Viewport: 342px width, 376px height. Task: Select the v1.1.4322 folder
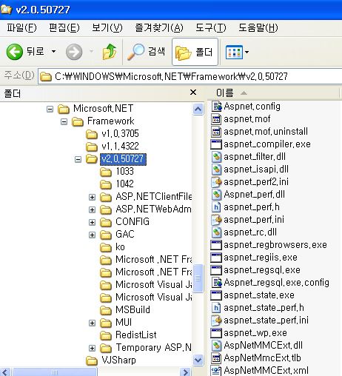(x=113, y=147)
